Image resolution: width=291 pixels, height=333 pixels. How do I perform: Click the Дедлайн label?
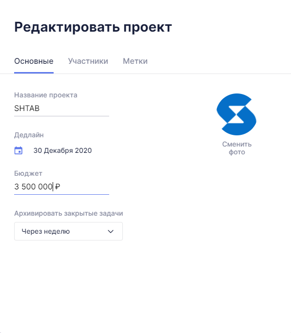pyautogui.click(x=29, y=135)
